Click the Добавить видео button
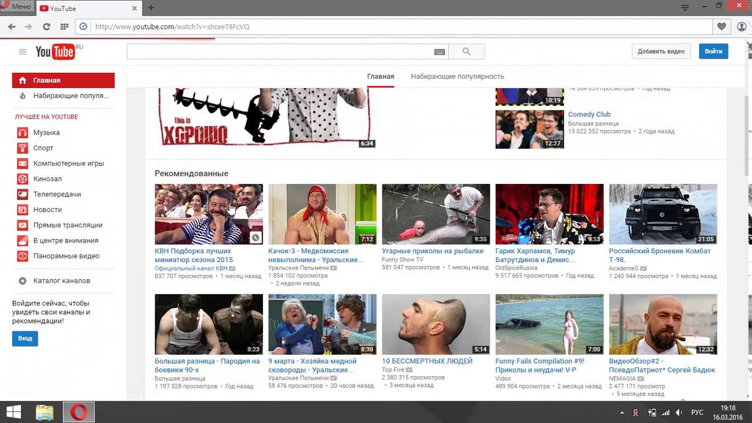 coord(661,51)
